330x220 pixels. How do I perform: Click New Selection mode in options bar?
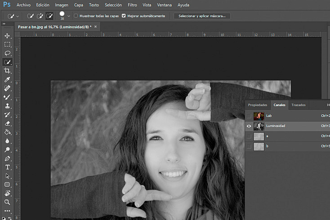[31, 16]
